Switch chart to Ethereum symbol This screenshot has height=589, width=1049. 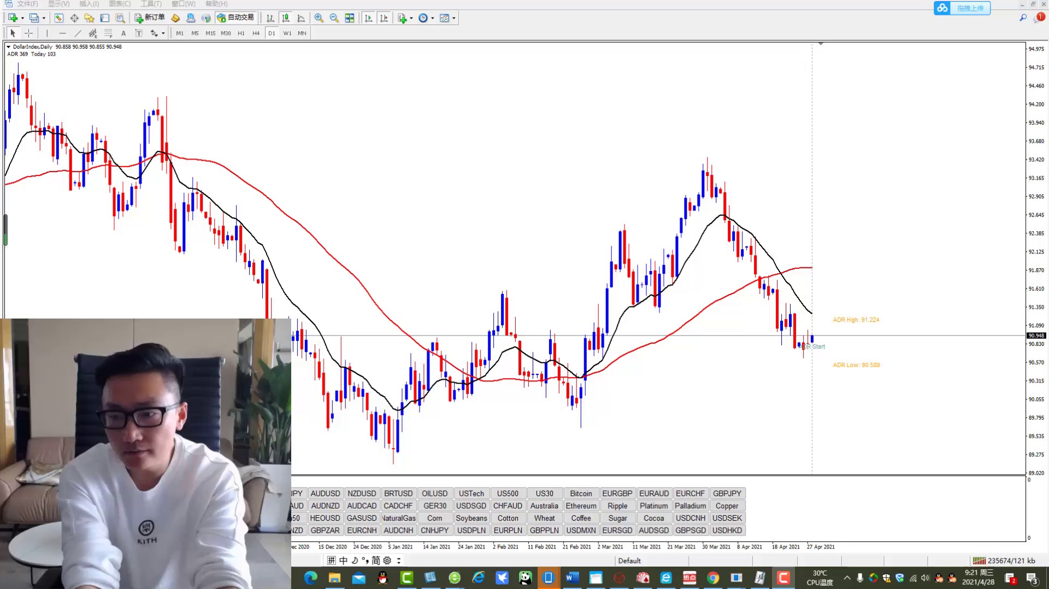(x=581, y=506)
